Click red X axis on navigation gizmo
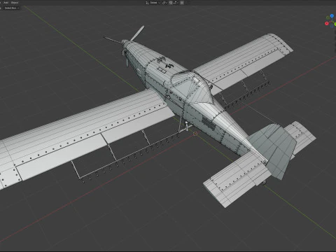Image resolution: width=336 pixels, height=252 pixels. (327, 23)
